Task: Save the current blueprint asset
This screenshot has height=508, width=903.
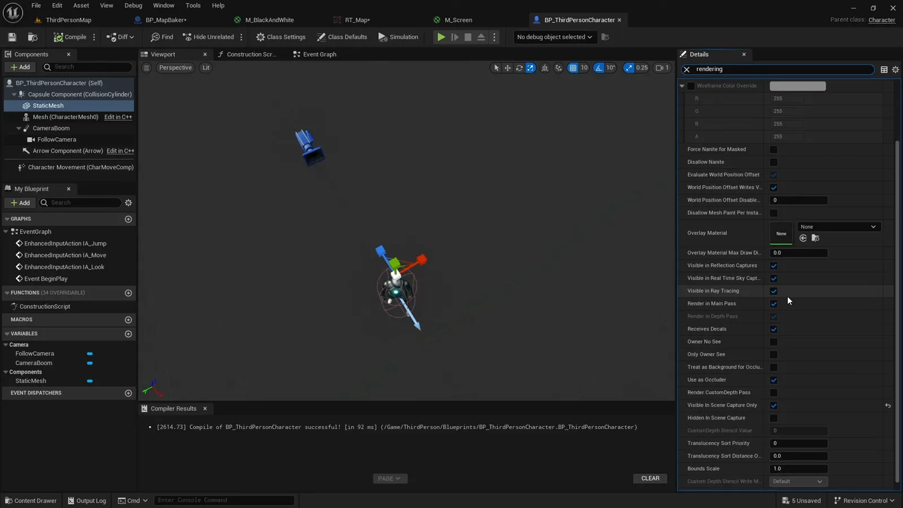Action: coord(12,37)
